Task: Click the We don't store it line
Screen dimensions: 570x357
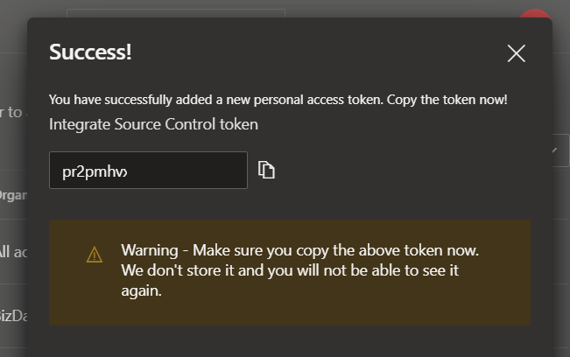Action: pos(290,270)
